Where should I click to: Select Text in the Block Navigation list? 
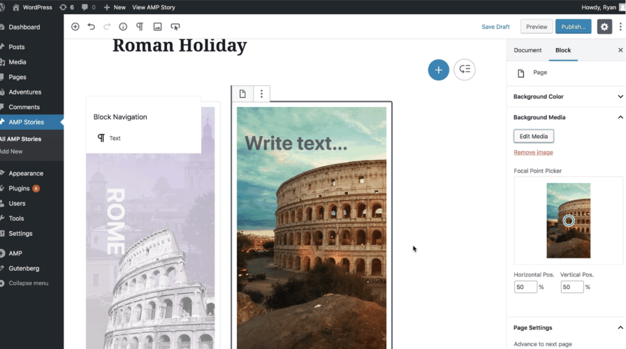115,138
